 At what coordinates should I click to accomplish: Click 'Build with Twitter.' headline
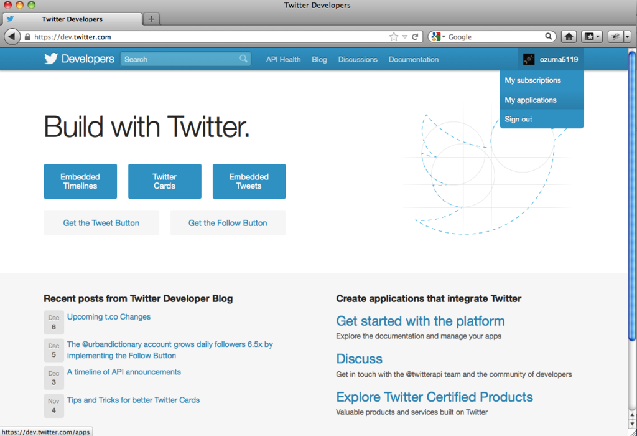coord(147,127)
